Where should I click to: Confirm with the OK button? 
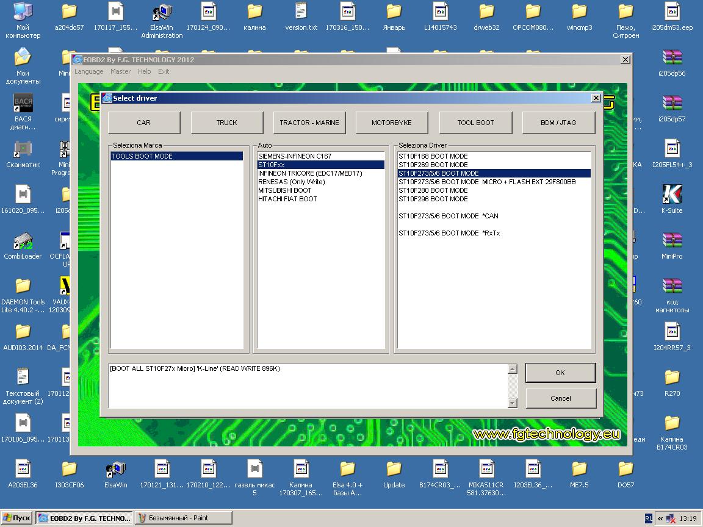coord(560,373)
